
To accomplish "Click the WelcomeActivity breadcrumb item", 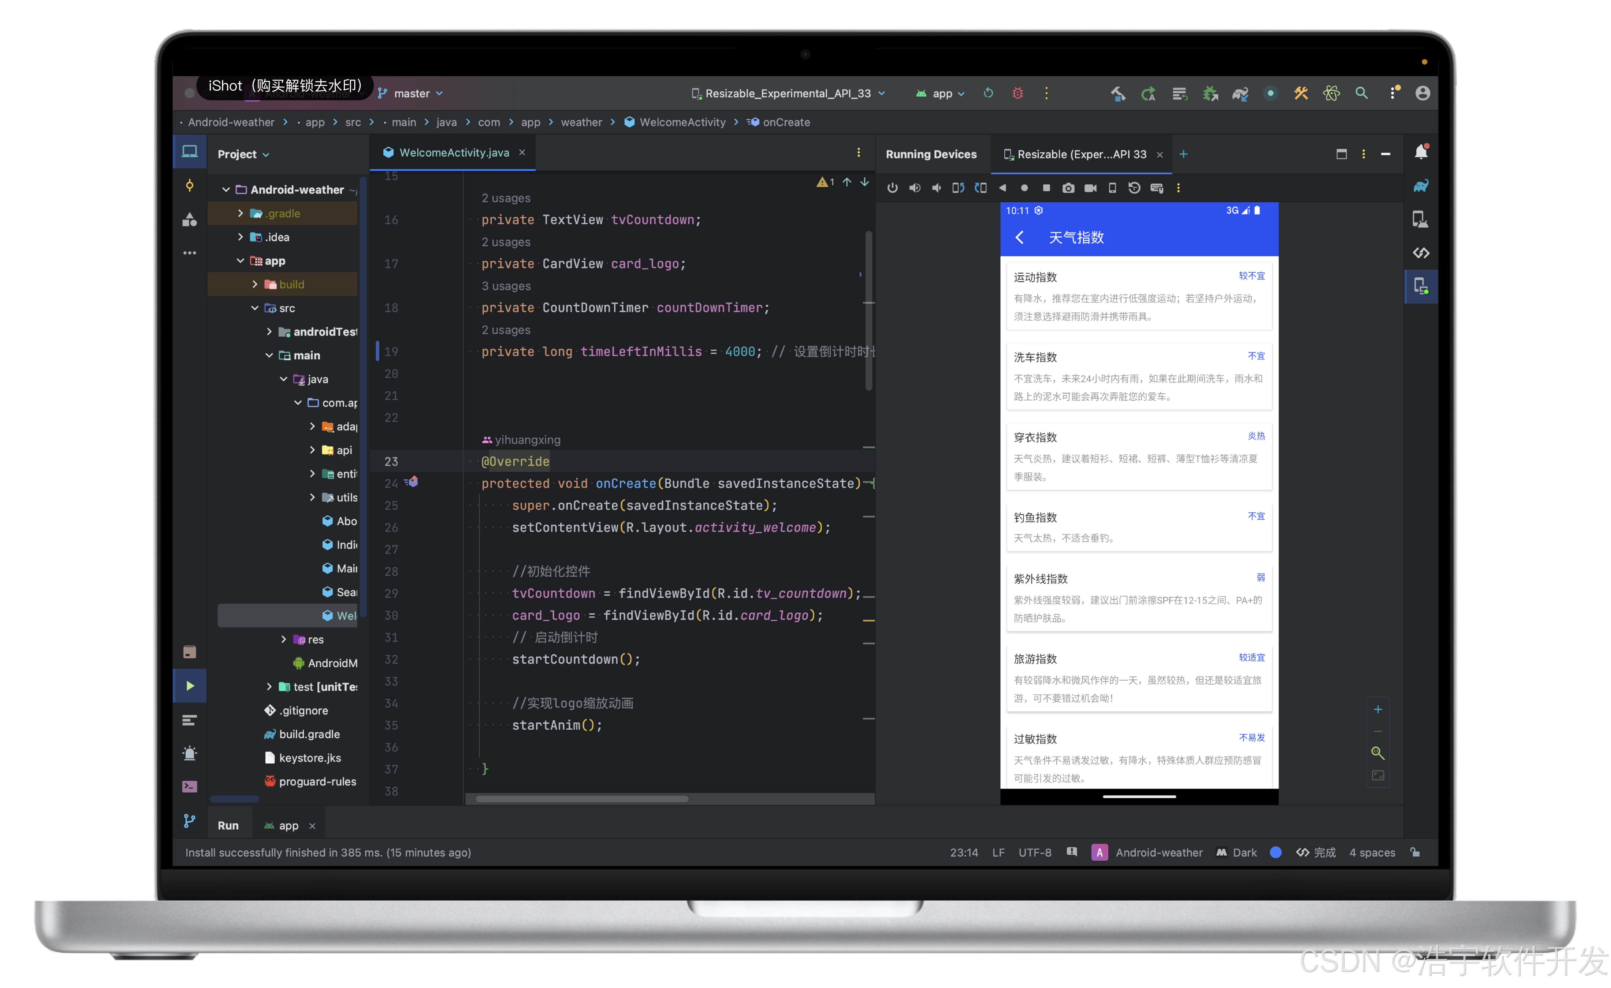I will (x=675, y=122).
